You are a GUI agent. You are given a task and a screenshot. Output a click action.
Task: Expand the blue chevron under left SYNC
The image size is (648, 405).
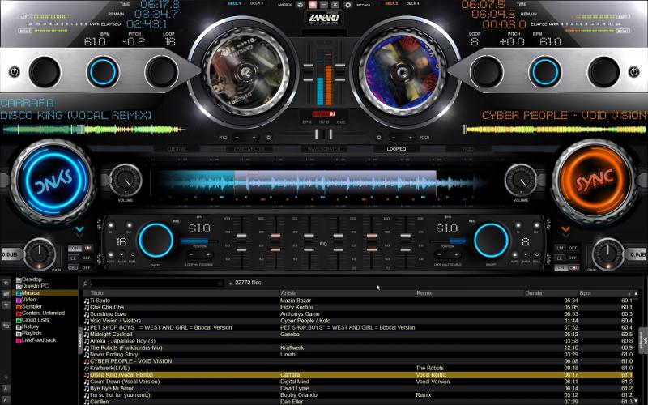[x=79, y=229]
